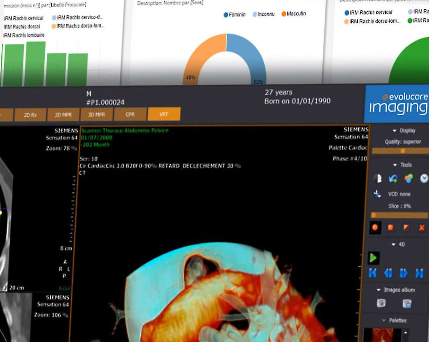The image size is (429, 342).
Task: Toggle IRM Rachis dorsal legend entry
Action: (x=21, y=27)
